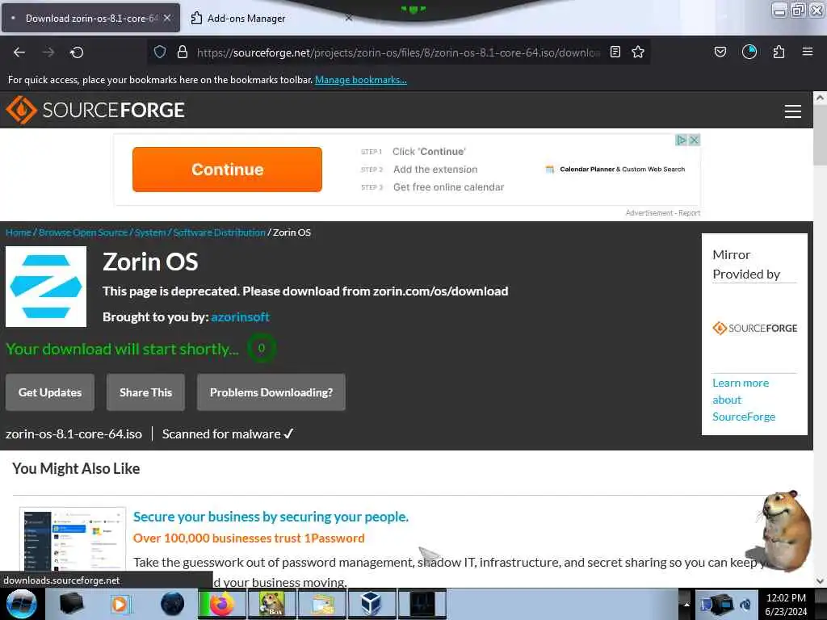Click in the URL address field

pyautogui.click(x=398, y=52)
